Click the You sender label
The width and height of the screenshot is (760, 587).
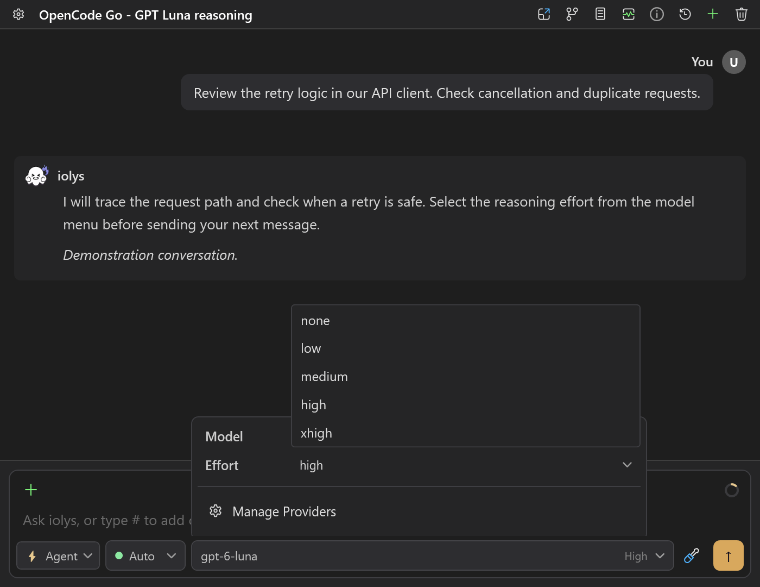click(x=702, y=62)
